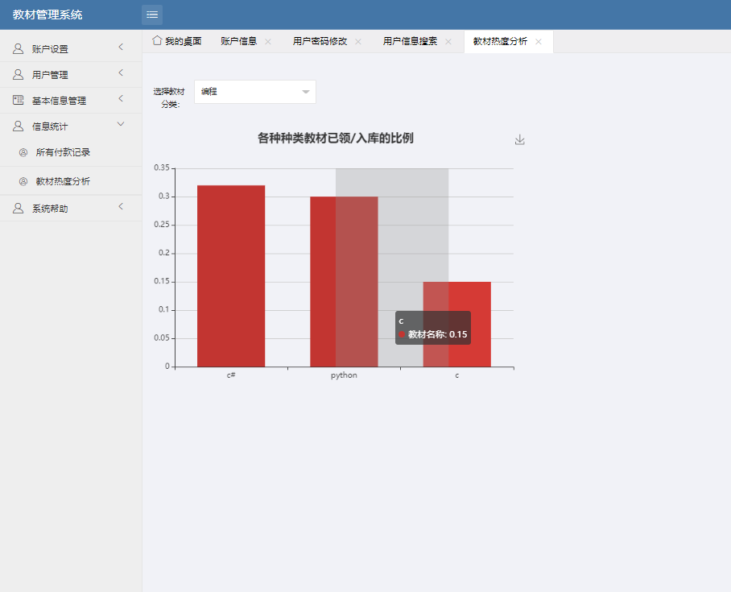This screenshot has width=731, height=592.
Task: Click the 0.35 y-axis label
Action: coord(162,168)
